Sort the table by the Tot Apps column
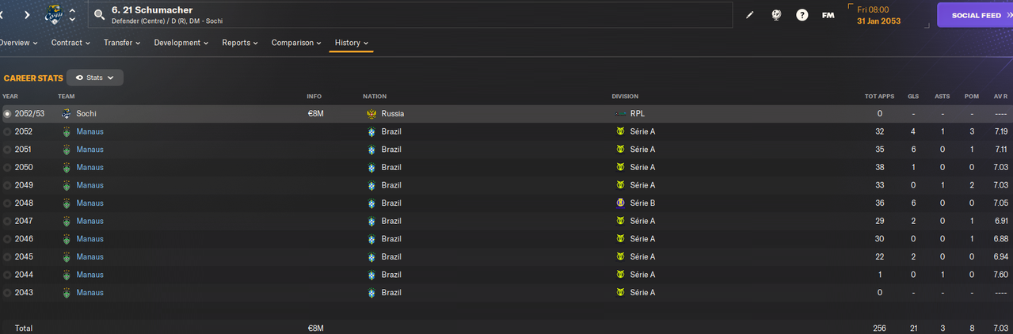Screen dimensions: 1013x334 point(879,97)
